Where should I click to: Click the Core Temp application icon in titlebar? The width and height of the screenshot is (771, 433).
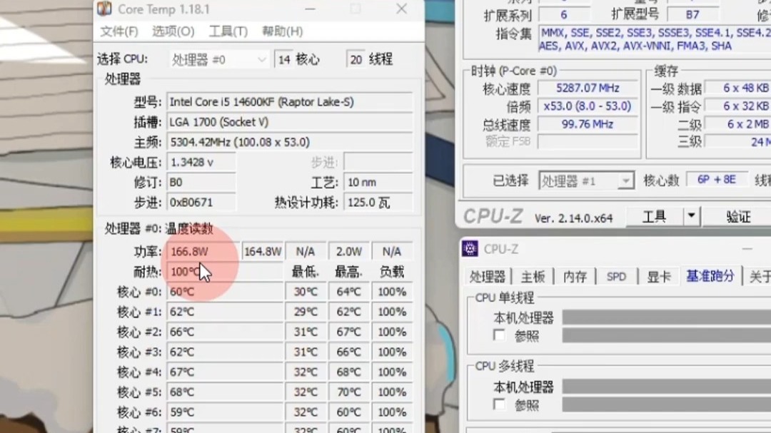coord(105,10)
